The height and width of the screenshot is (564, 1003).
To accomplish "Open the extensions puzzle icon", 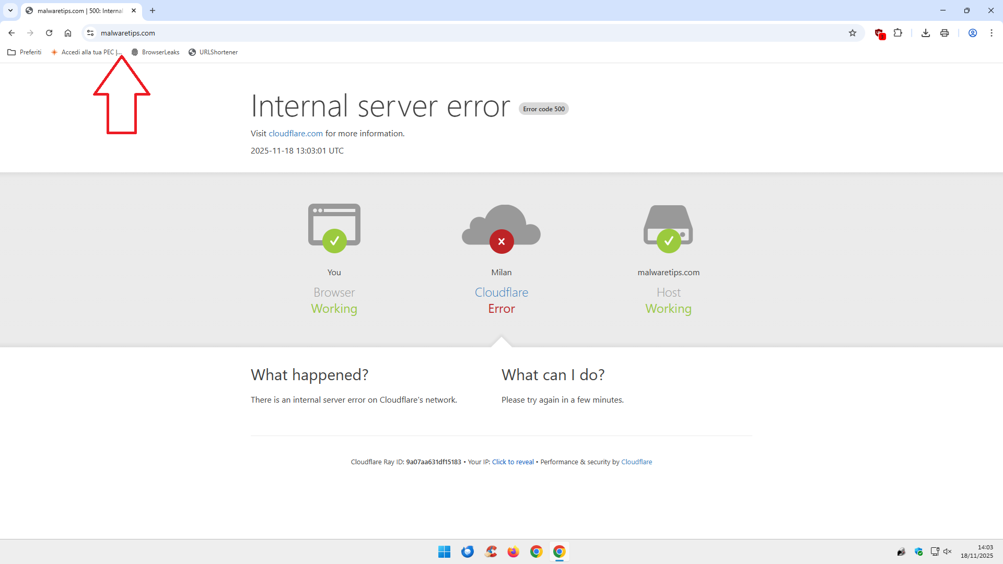I will tap(898, 33).
